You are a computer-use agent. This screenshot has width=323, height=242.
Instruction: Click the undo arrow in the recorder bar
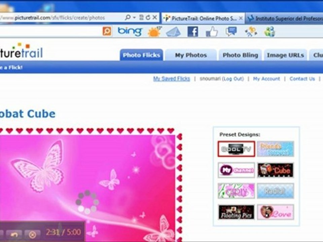tap(14, 234)
